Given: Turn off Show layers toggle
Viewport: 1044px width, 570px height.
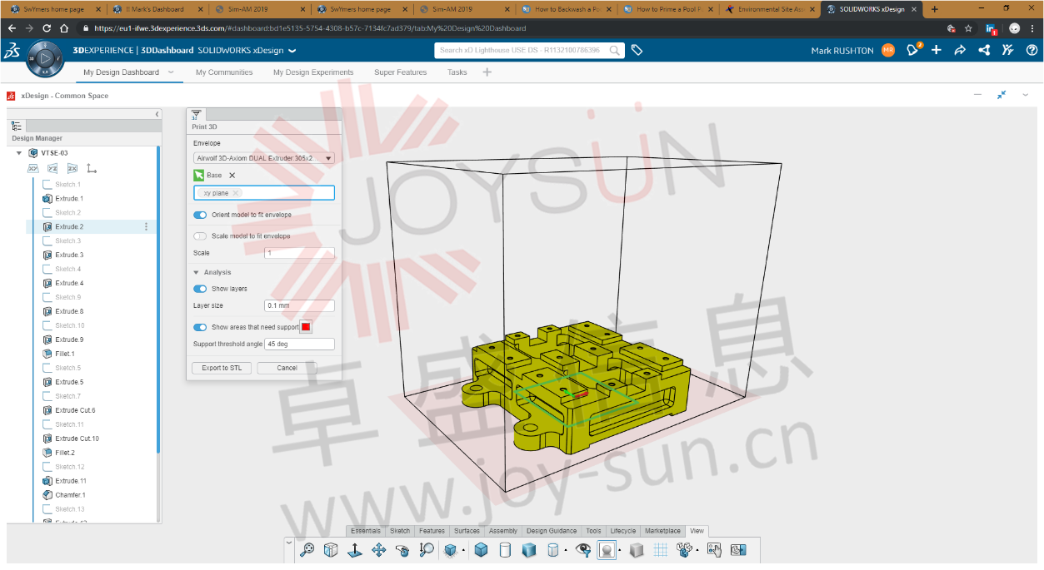Looking at the screenshot, I should pos(200,289).
